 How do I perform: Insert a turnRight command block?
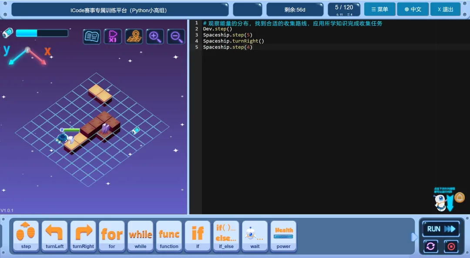[x=83, y=236]
